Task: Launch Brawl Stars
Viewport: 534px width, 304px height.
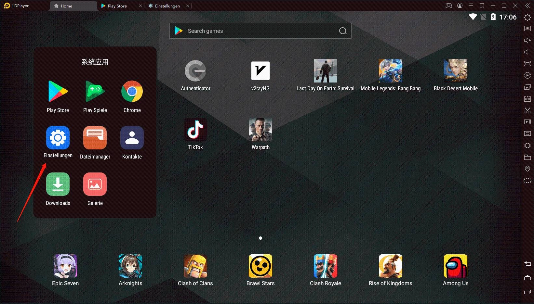Action: click(260, 266)
